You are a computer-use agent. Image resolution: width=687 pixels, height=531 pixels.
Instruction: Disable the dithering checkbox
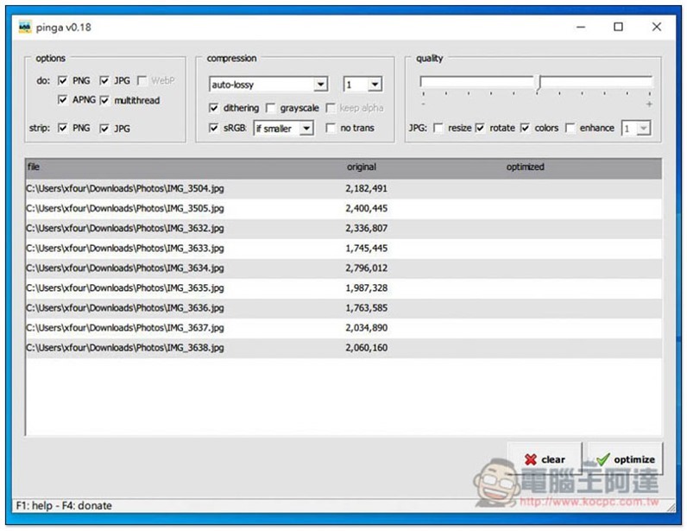pos(214,108)
